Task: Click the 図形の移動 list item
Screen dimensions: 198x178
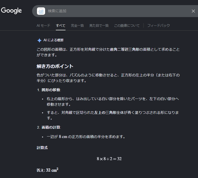Action: 51,90
